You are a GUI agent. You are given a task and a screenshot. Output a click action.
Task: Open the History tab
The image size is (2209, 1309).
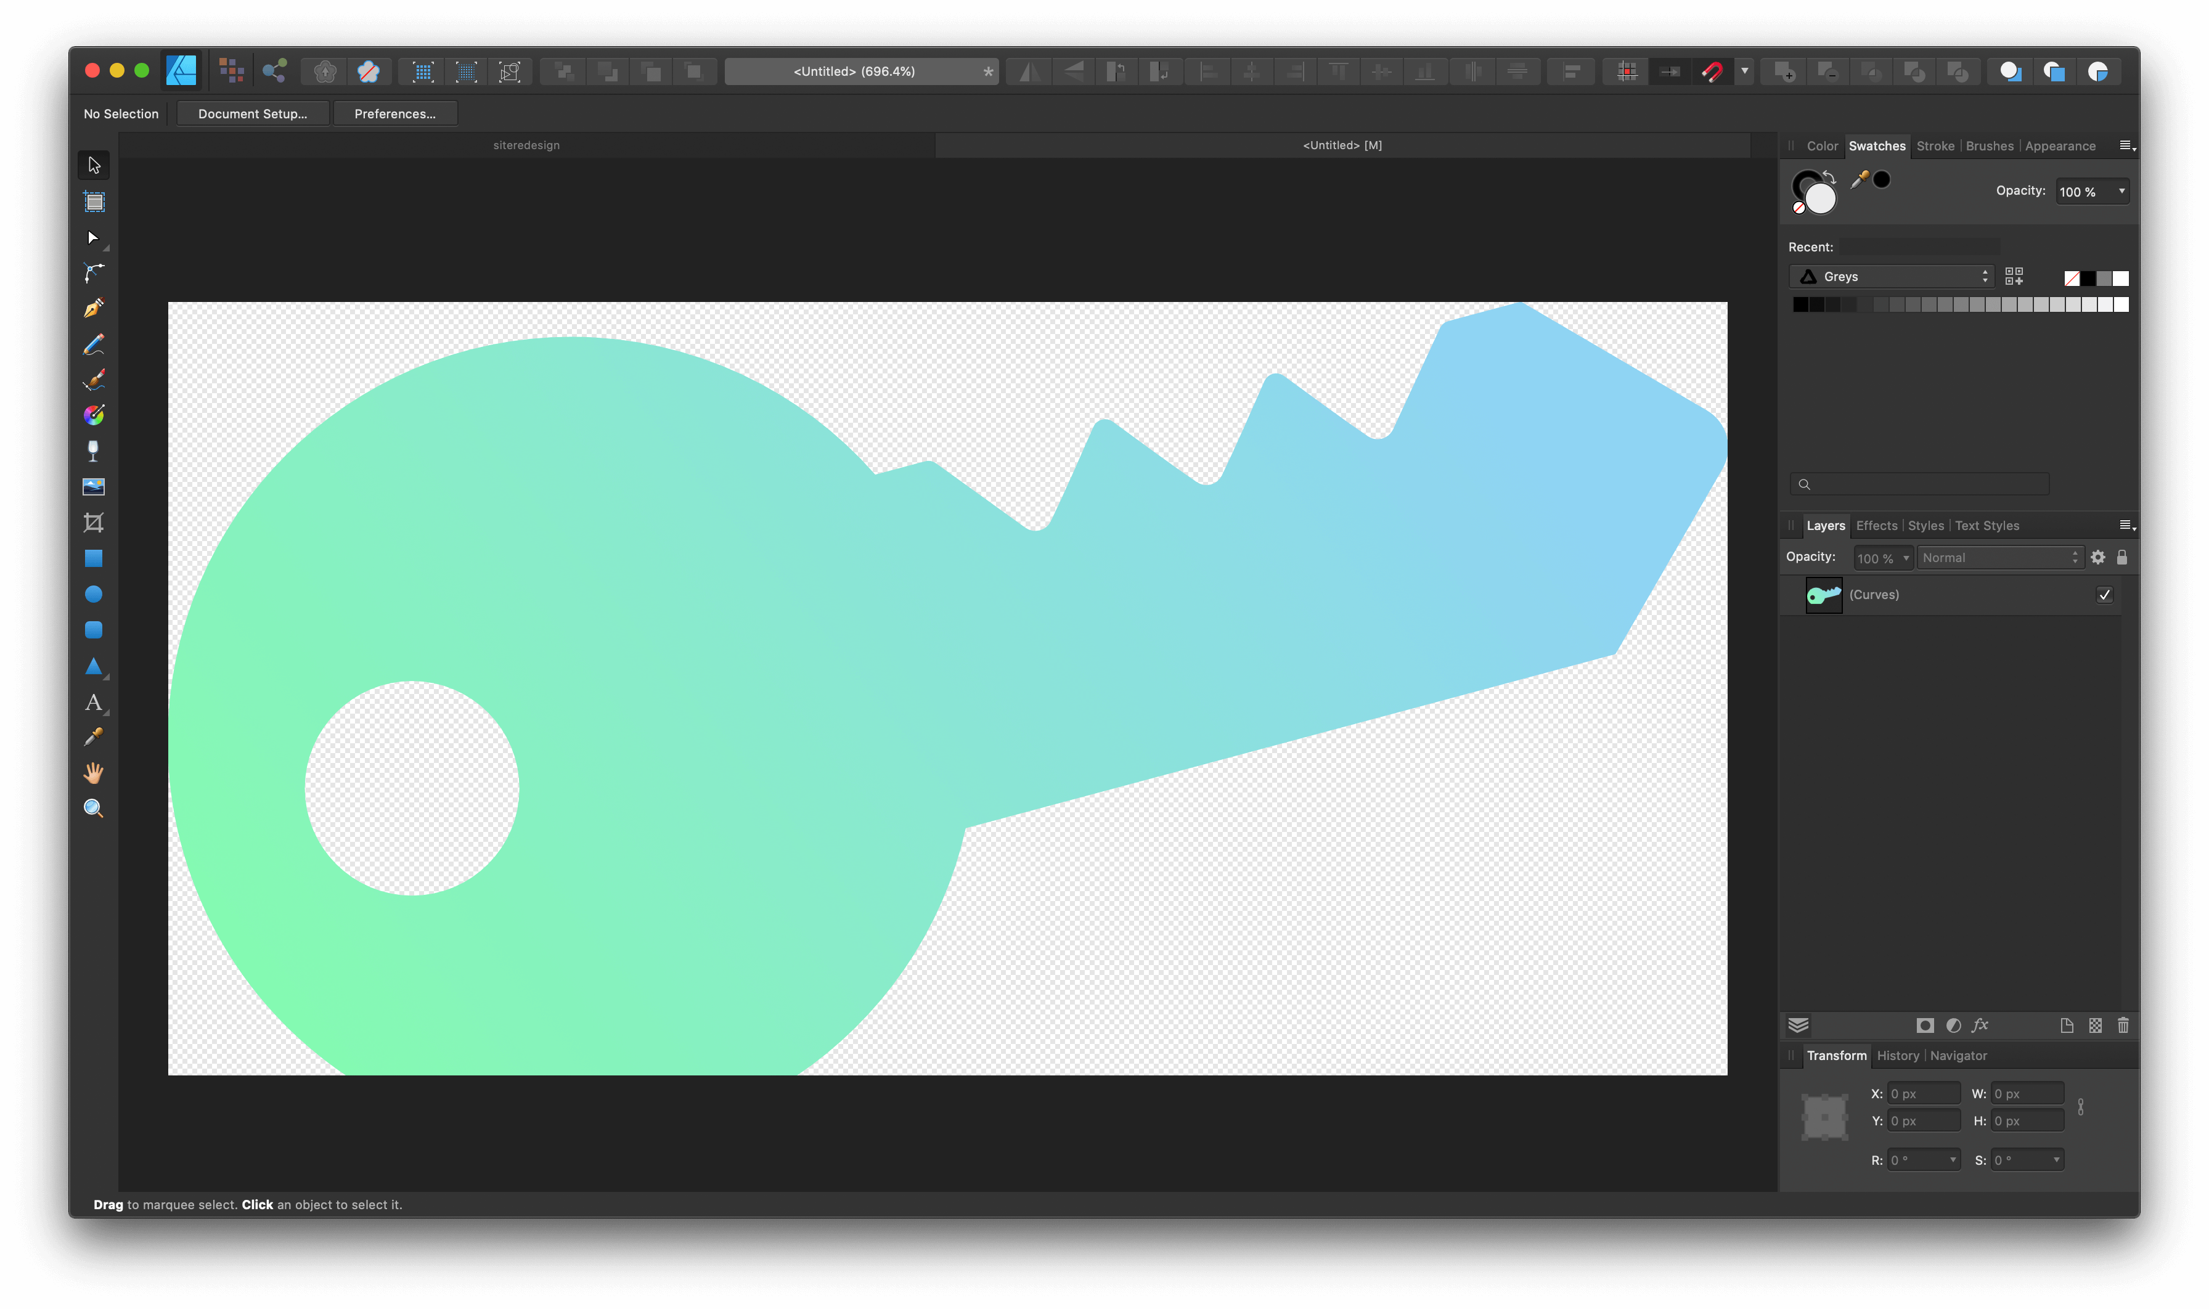coord(1898,1055)
